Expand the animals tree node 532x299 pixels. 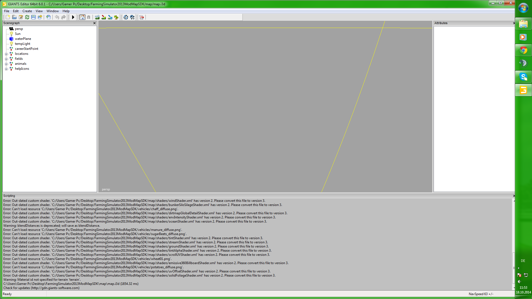[x=6, y=64]
